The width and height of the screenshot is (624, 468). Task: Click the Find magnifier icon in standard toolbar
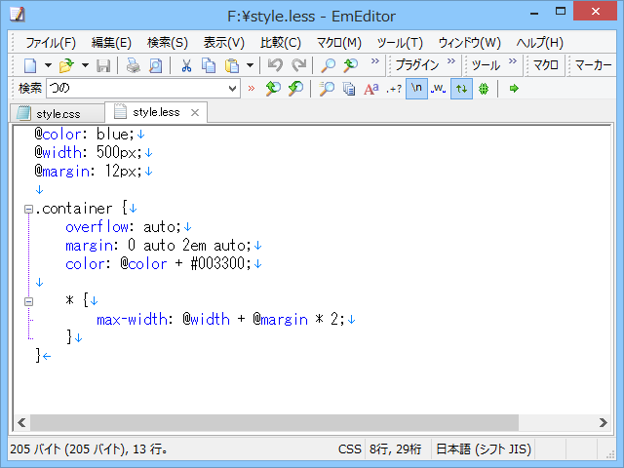[329, 65]
